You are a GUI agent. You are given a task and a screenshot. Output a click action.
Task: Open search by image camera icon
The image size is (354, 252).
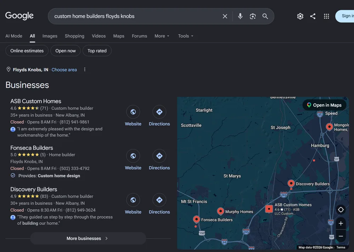point(253,16)
